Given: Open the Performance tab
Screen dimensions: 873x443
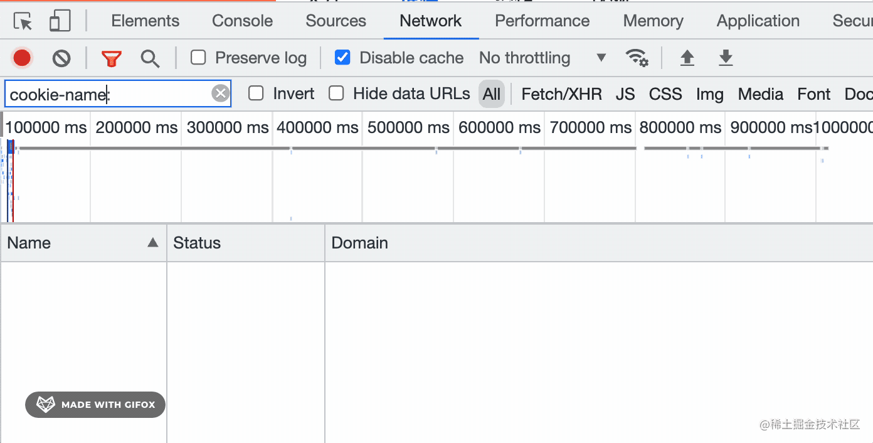Looking at the screenshot, I should [x=542, y=21].
